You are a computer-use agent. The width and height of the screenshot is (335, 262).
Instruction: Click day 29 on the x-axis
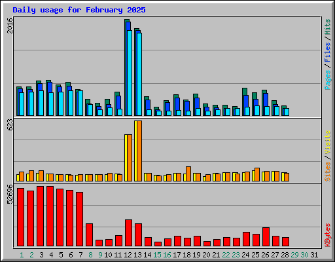(294, 255)
